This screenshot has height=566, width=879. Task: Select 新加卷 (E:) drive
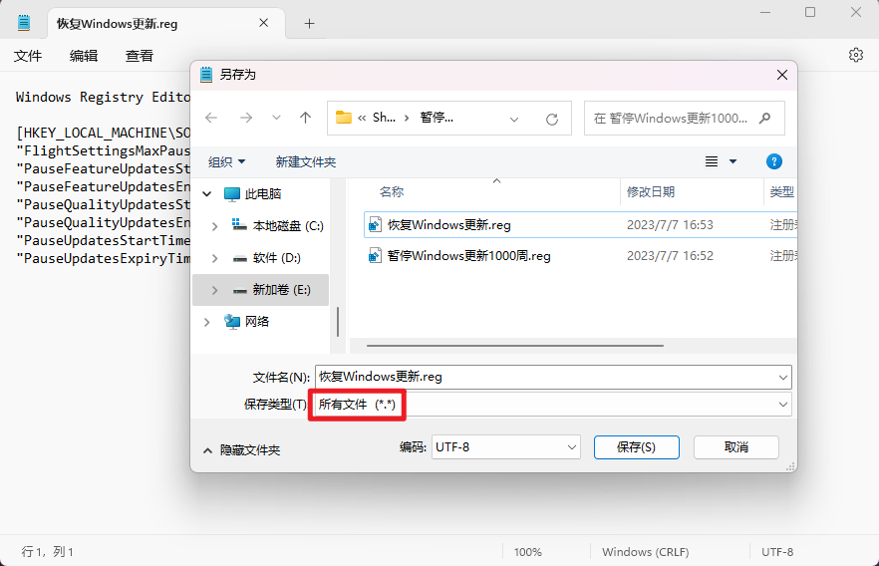click(x=281, y=290)
